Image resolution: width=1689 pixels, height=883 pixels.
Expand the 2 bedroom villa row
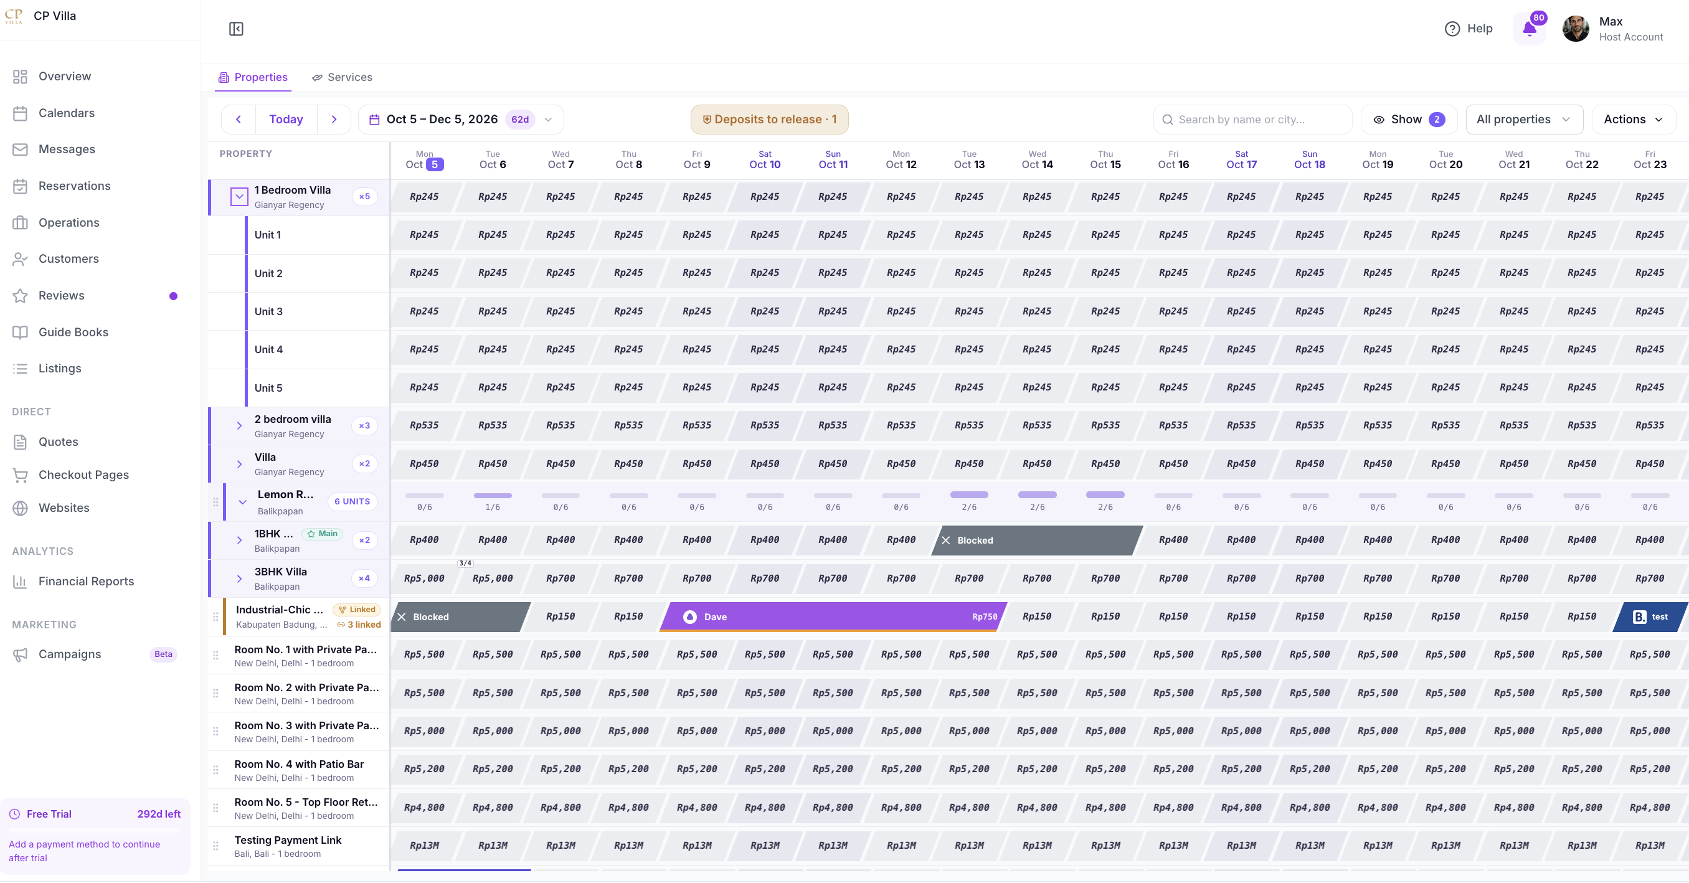click(x=239, y=426)
